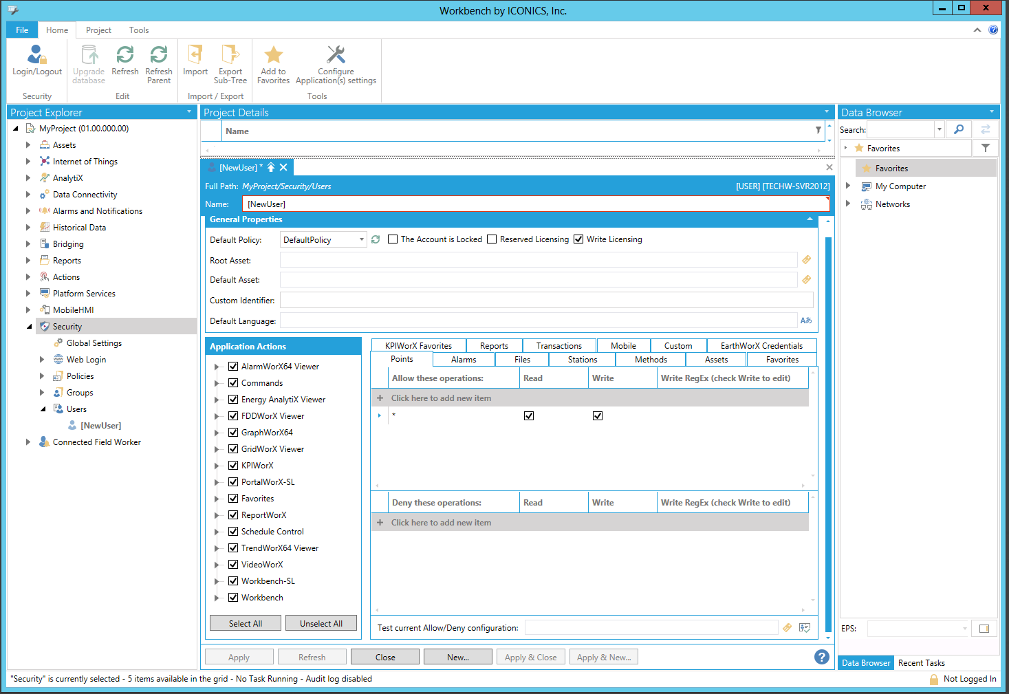The width and height of the screenshot is (1009, 694).
Task: Click the Unselect All button
Action: click(321, 623)
